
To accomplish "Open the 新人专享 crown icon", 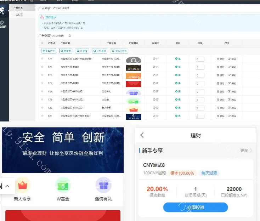I will [22, 185].
